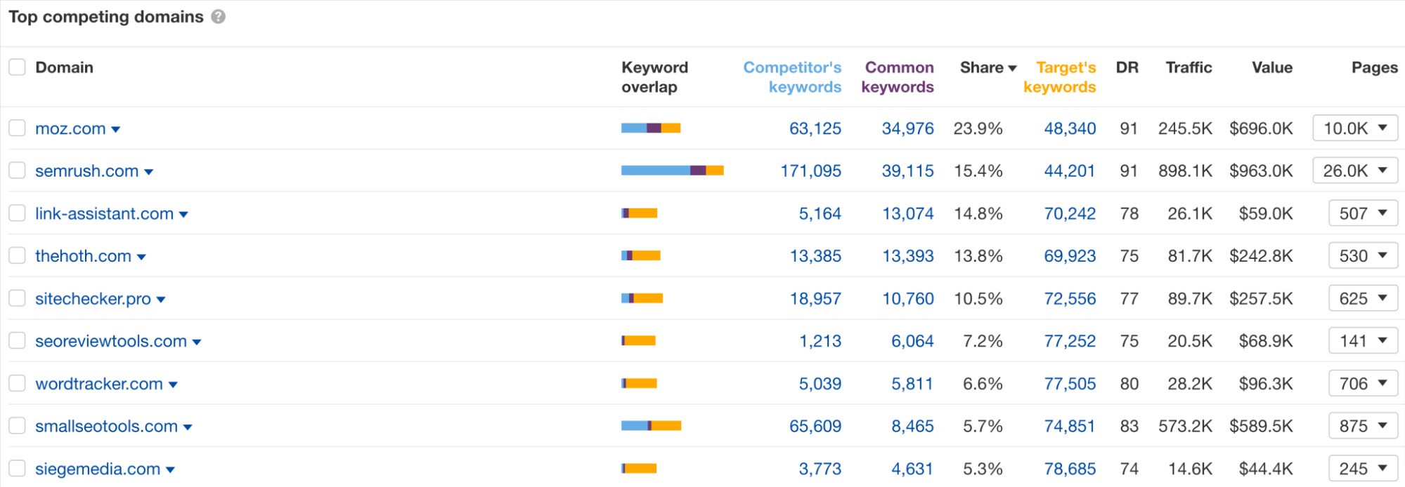
Task: Open common keywords value 5,811
Action: tap(912, 384)
